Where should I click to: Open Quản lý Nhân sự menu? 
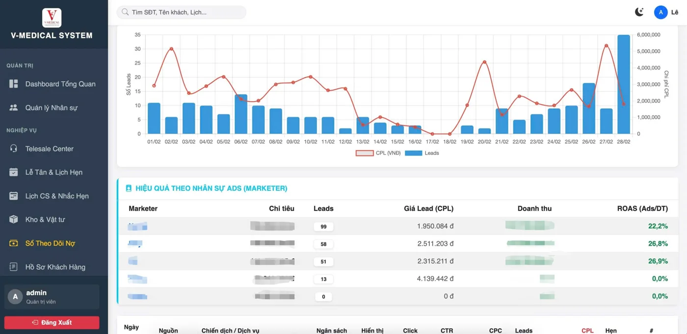tap(54, 107)
